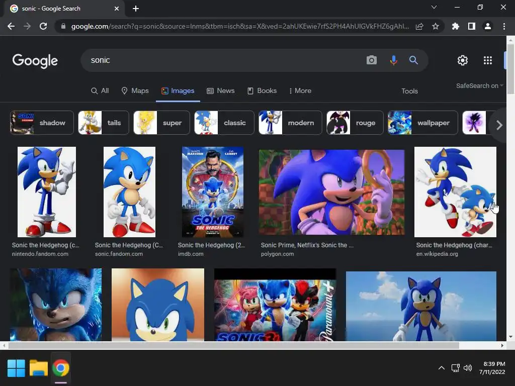Image resolution: width=515 pixels, height=386 pixels.
Task: Visit the imdb.com source link
Action: 191,254
